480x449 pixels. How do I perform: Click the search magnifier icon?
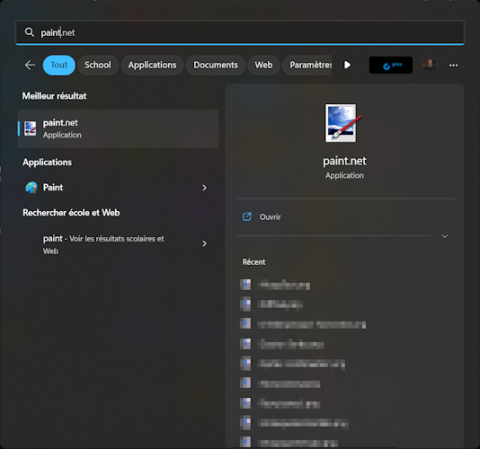(x=30, y=32)
